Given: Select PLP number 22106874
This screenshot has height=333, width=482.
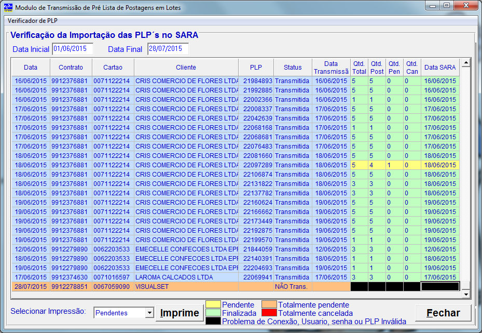Looking at the screenshot, I should pyautogui.click(x=257, y=174).
